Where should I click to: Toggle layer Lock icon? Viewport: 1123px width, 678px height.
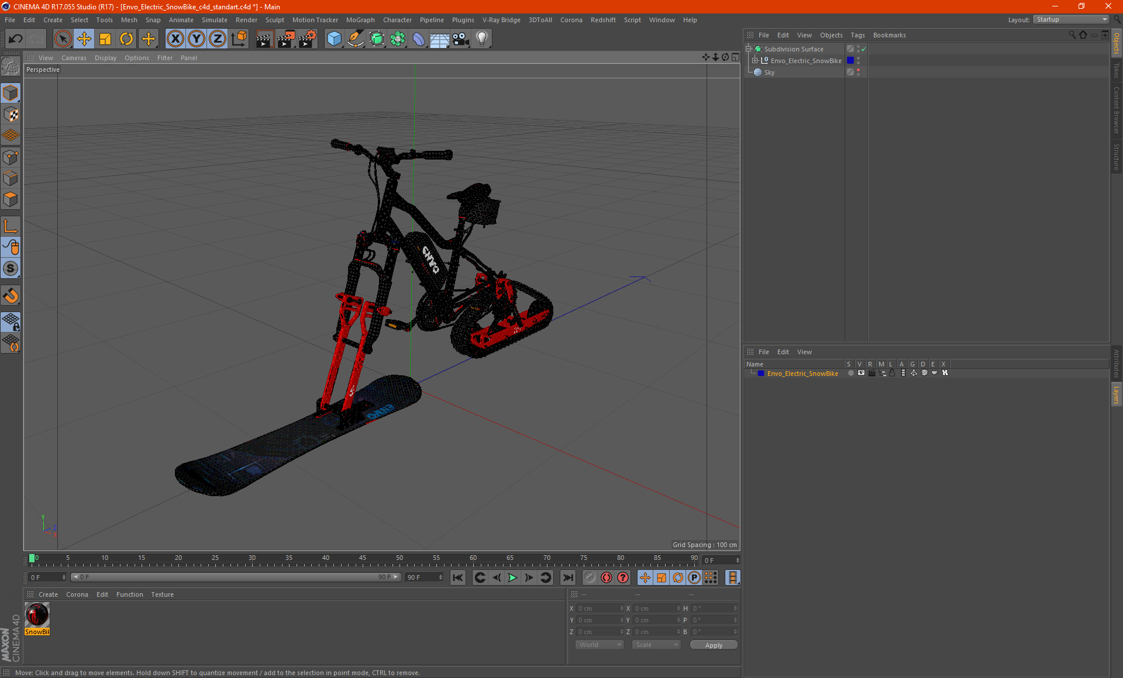[x=892, y=373]
